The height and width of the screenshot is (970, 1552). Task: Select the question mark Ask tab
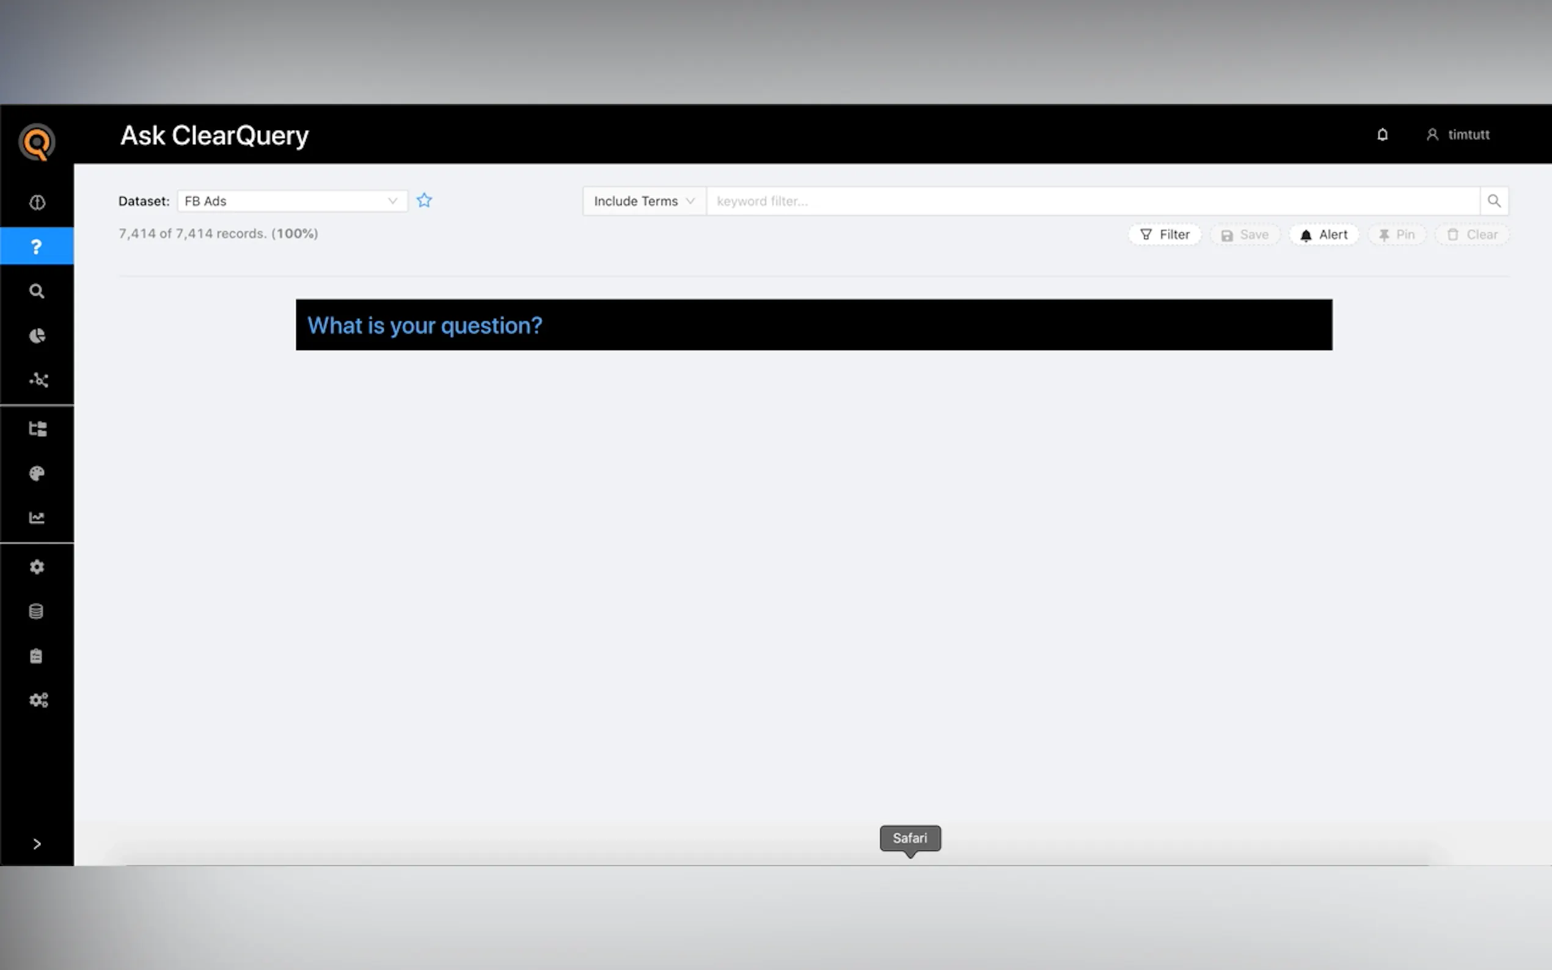click(37, 246)
